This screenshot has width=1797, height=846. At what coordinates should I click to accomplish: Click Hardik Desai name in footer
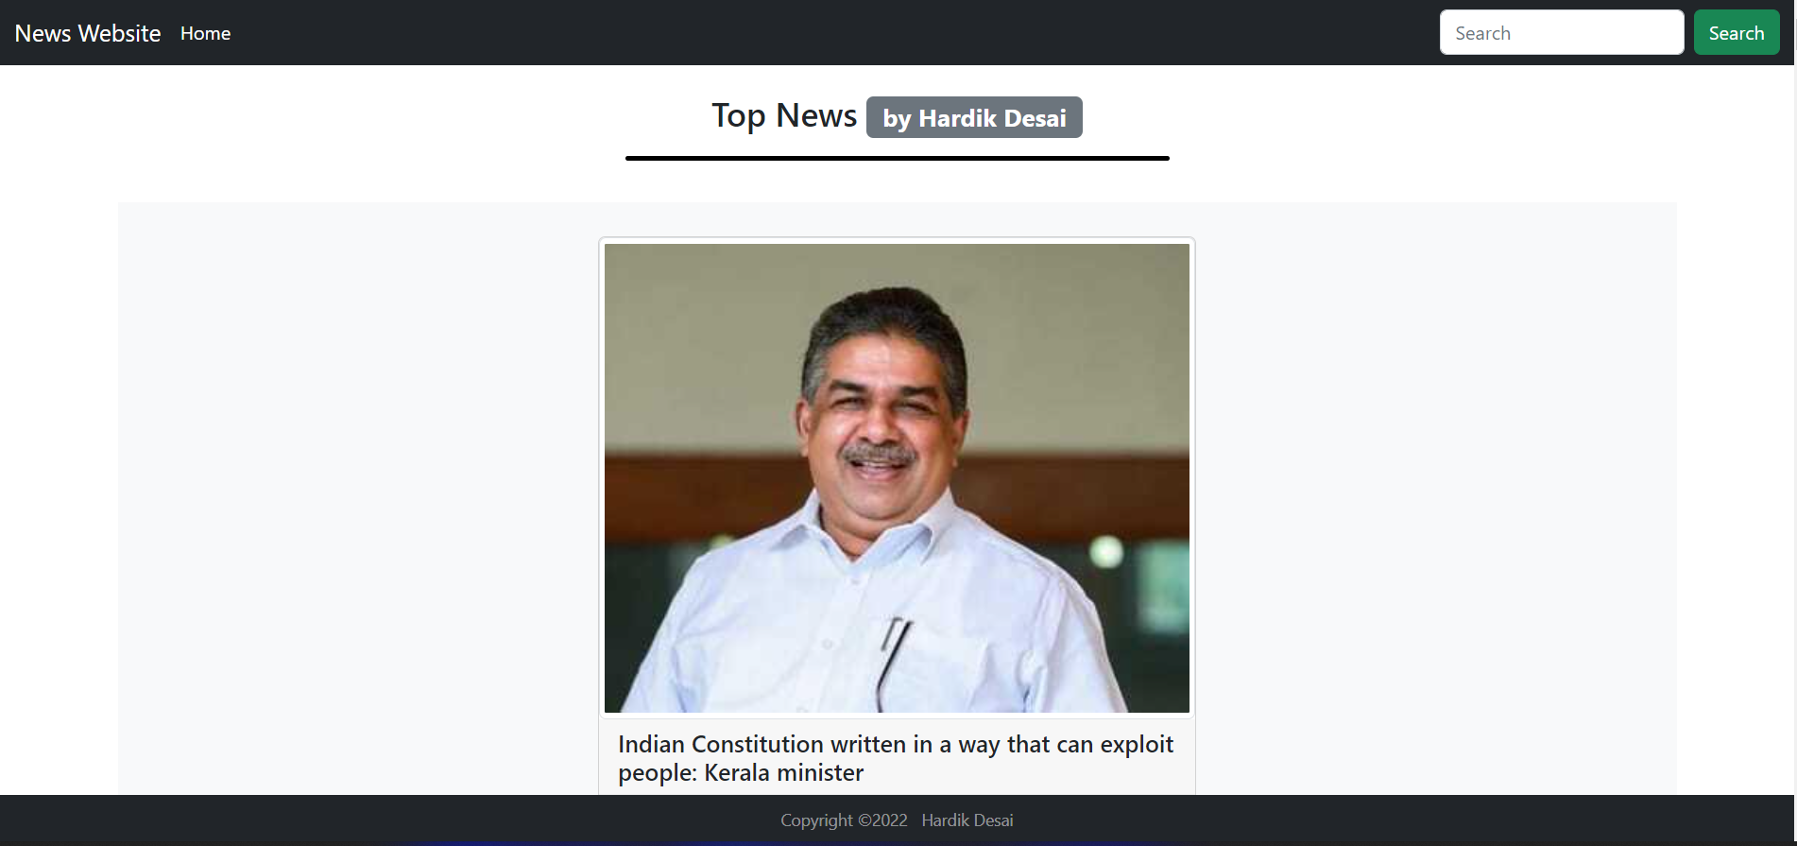(967, 820)
